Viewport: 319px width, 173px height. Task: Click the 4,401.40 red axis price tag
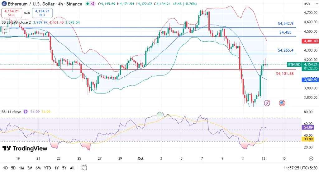311,41
